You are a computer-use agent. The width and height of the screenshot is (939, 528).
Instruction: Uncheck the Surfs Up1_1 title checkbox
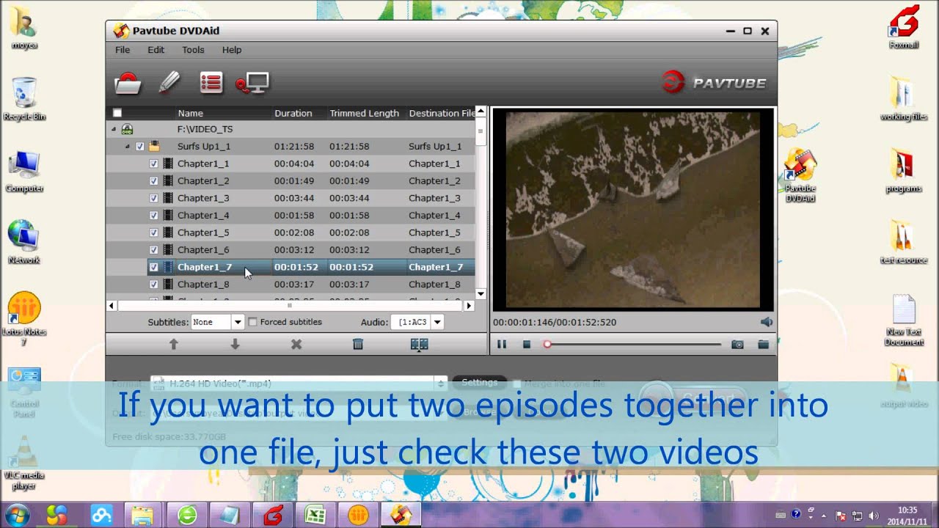(140, 146)
